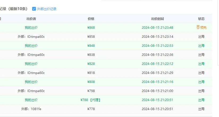Viewport: 219px width, 117px height.
Task: Click the 出价者 column header
Action: click(x=31, y=19)
